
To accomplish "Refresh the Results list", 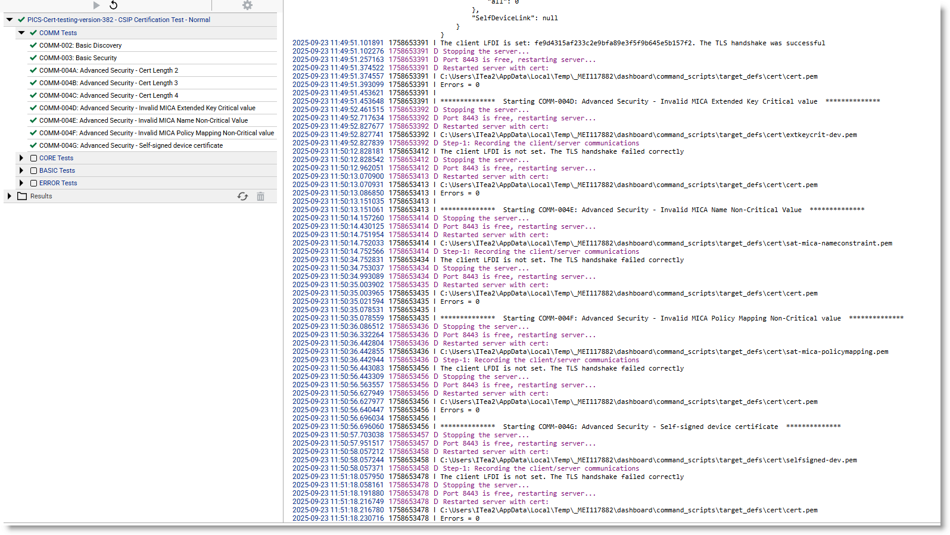I will 242,196.
